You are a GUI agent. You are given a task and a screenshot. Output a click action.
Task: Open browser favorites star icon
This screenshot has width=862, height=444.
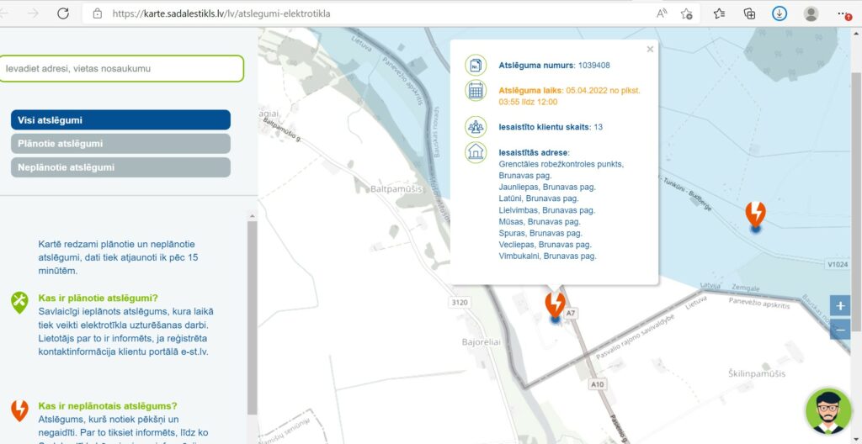[x=719, y=13]
